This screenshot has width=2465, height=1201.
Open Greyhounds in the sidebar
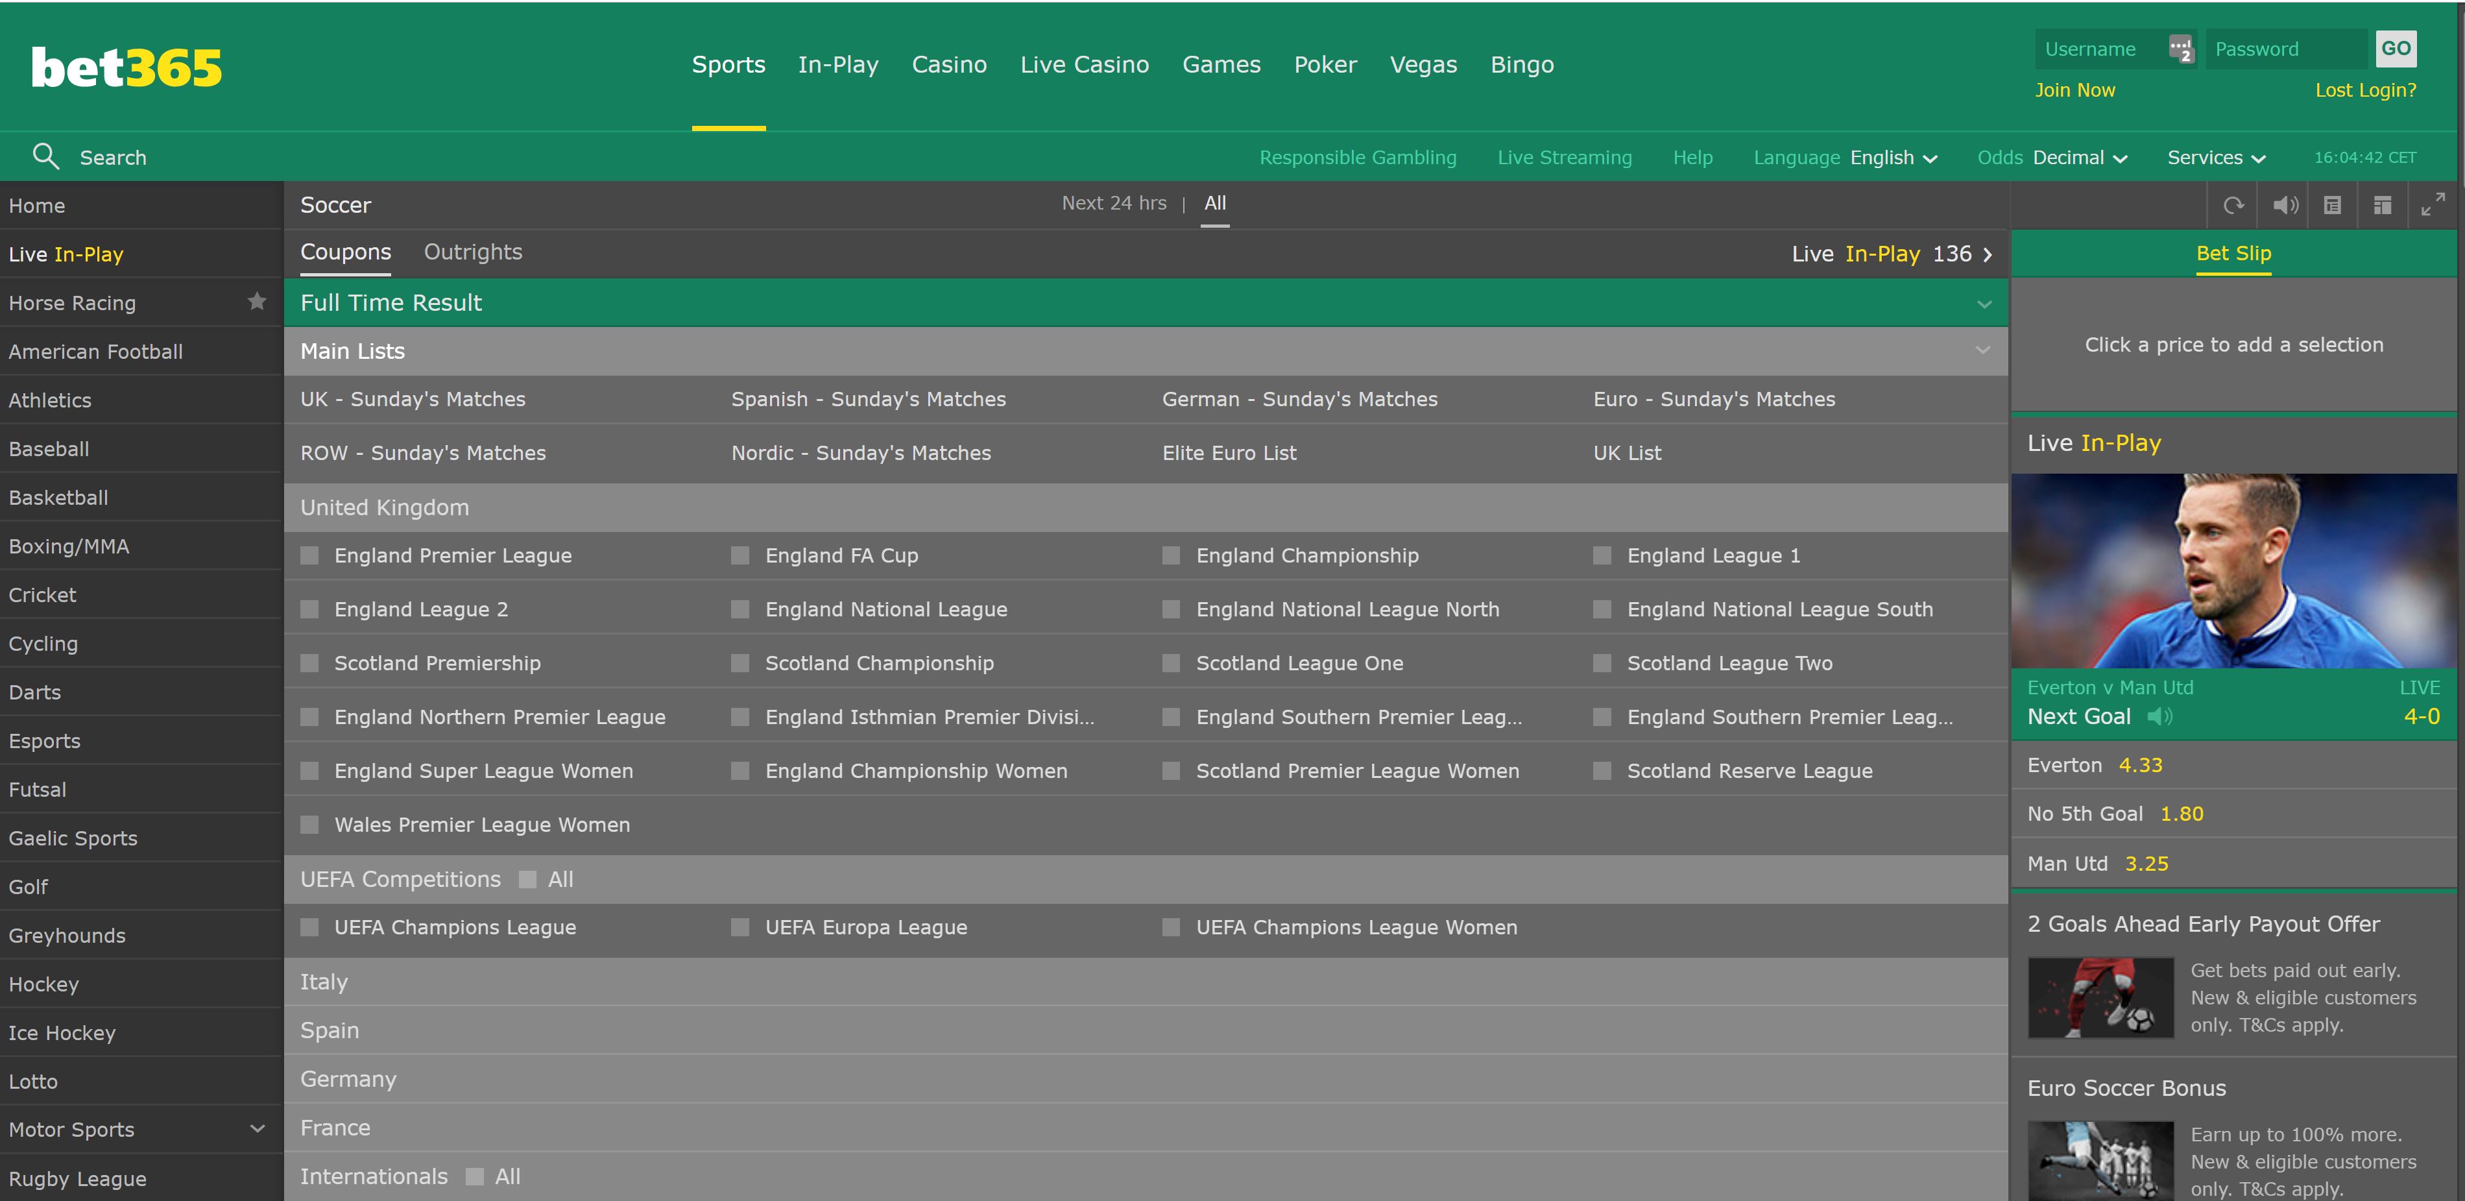click(x=141, y=935)
